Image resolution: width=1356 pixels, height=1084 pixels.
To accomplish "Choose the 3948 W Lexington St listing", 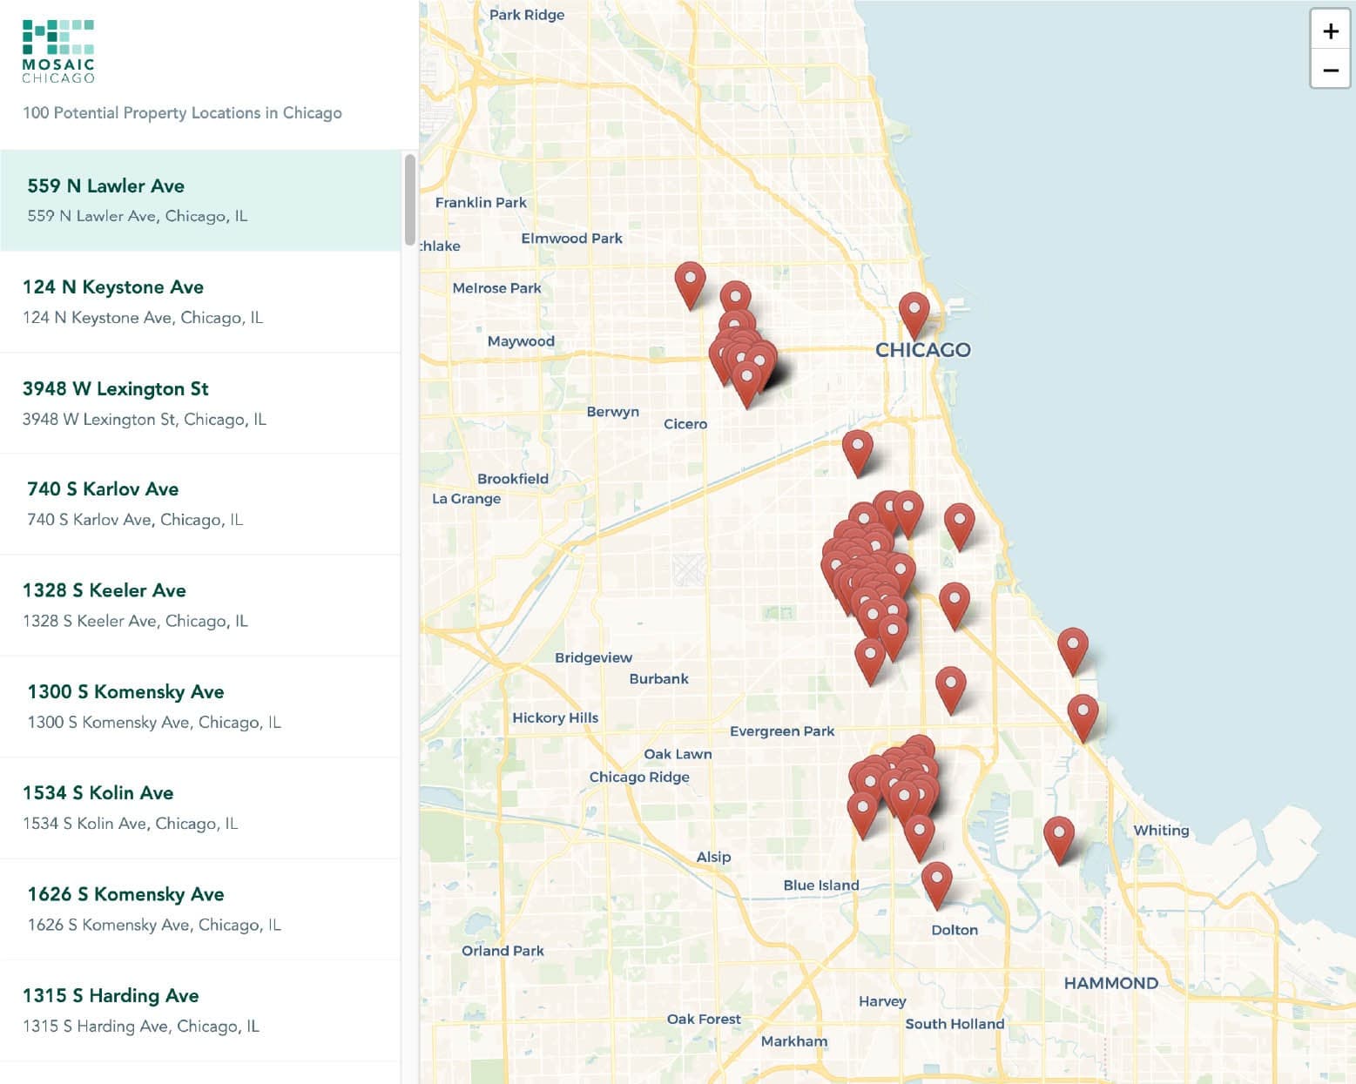I will pos(200,403).
